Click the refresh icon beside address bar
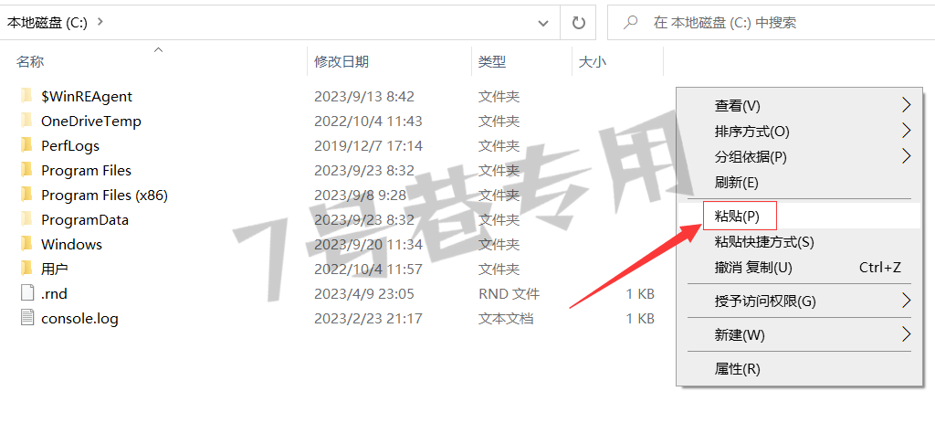The height and width of the screenshot is (423, 935). point(578,23)
